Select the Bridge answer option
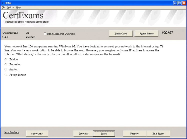 [5, 59]
